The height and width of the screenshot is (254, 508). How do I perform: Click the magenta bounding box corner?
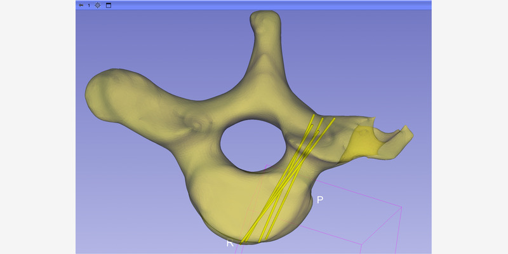(401, 206)
